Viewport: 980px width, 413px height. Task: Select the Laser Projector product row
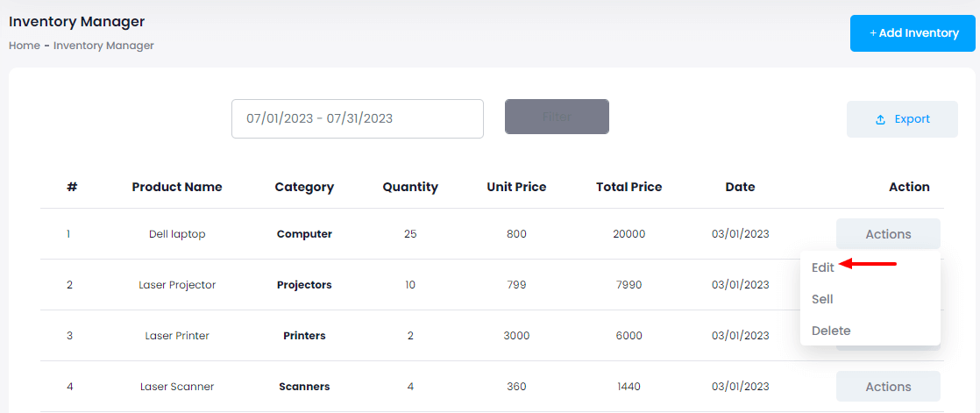pos(177,285)
